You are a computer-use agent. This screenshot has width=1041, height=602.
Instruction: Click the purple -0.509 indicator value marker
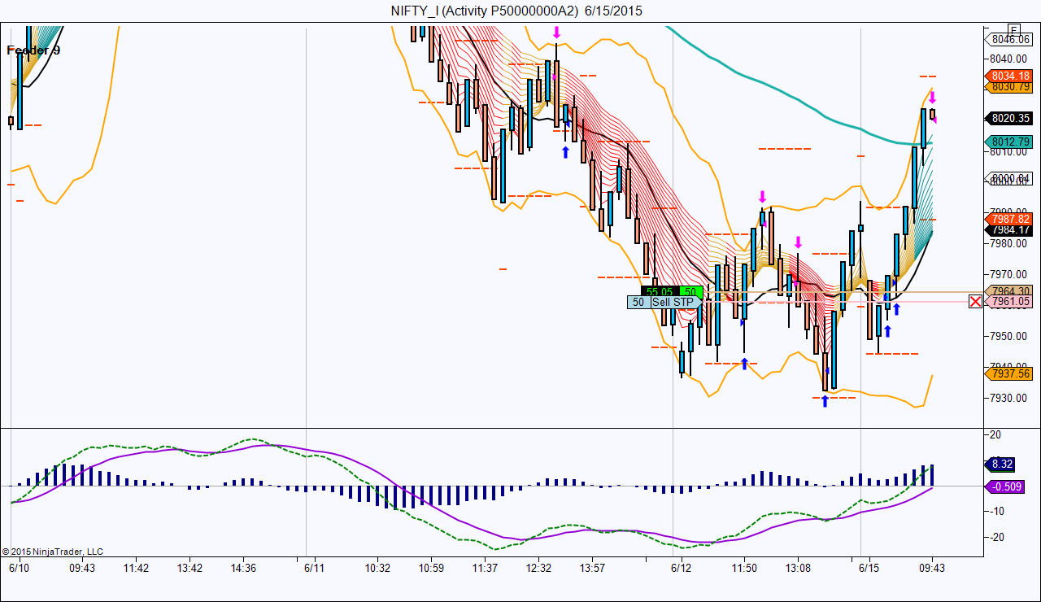pos(1005,487)
